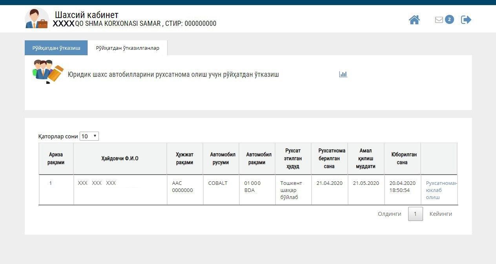Click the Юборилган сана column header
Image resolution: width=496 pixels, height=264 pixels.
pyautogui.click(x=402, y=159)
